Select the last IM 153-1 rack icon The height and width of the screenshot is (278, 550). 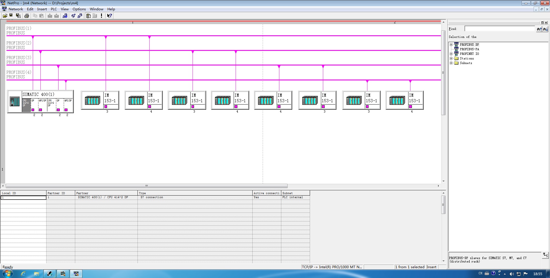coord(397,101)
